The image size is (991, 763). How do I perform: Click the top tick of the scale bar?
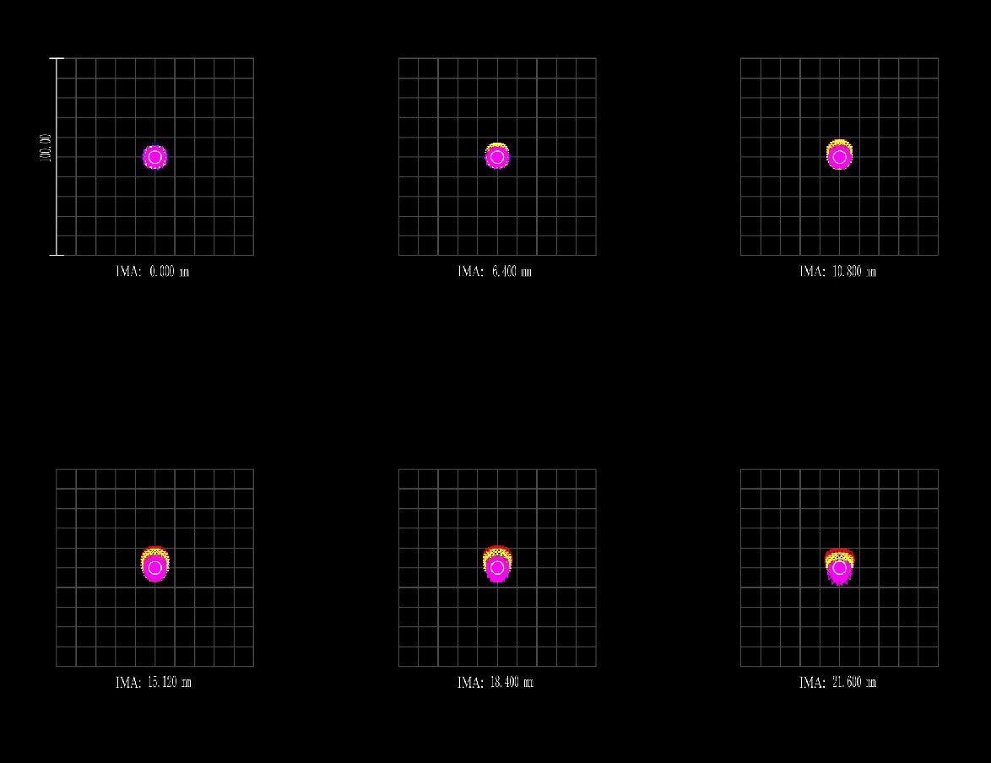[x=57, y=58]
